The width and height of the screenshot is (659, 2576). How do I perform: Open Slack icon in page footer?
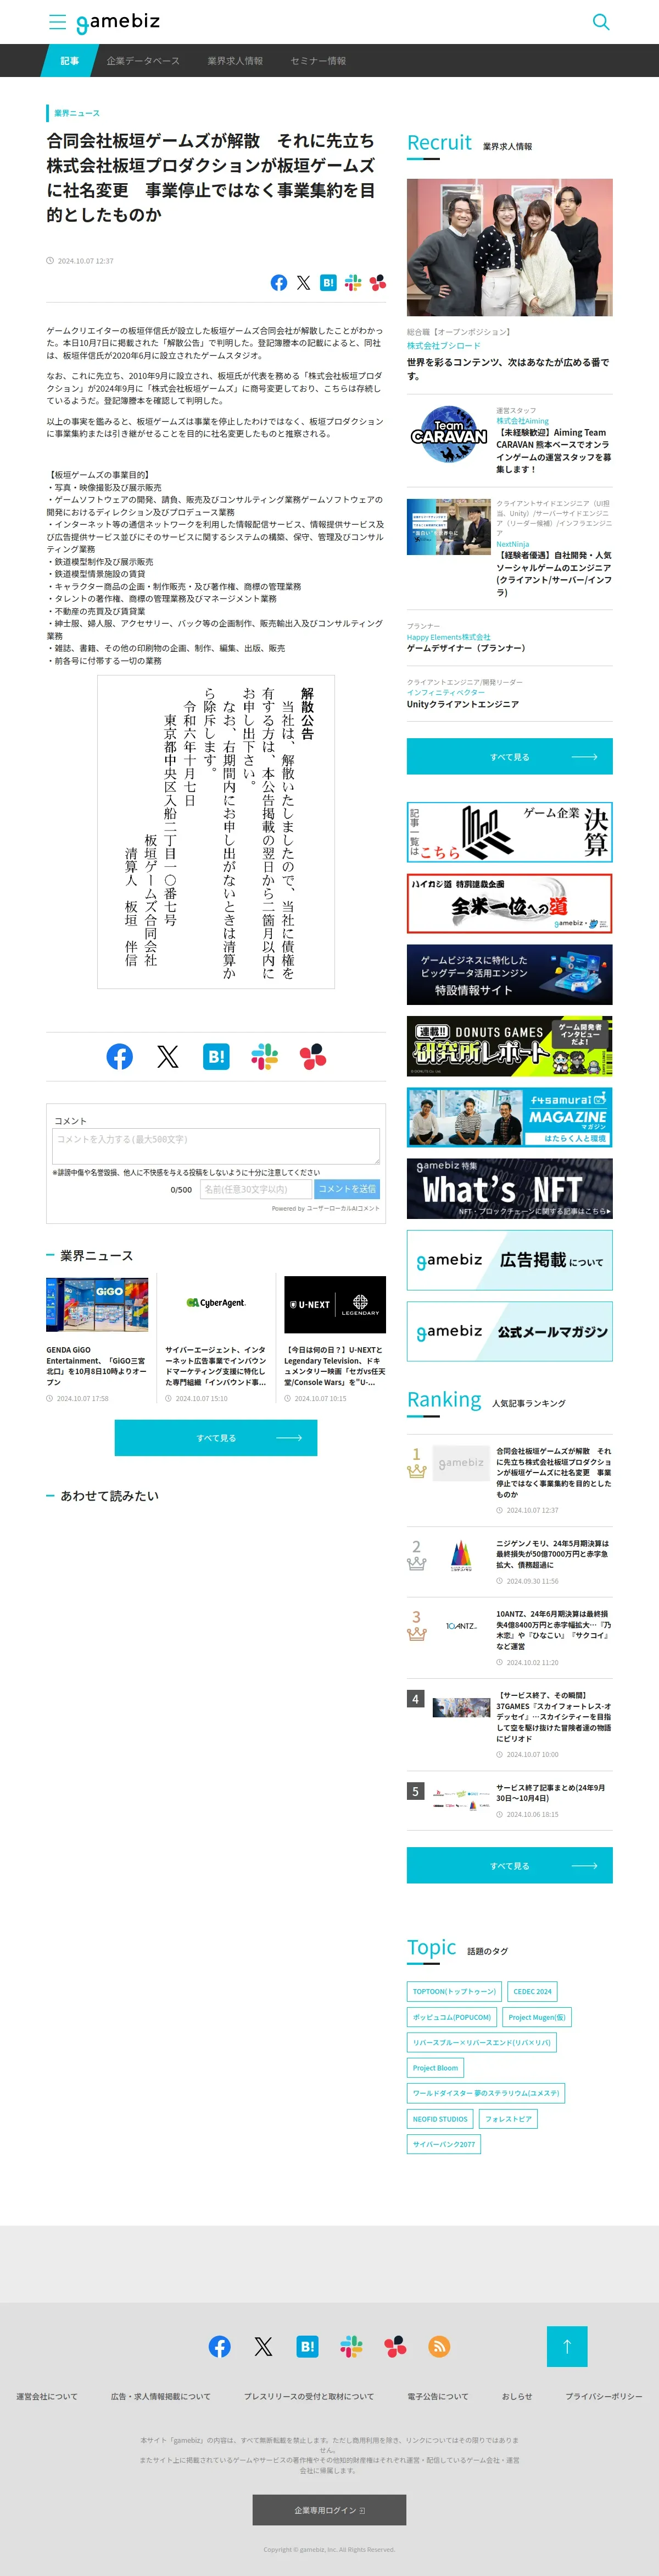coord(351,2346)
